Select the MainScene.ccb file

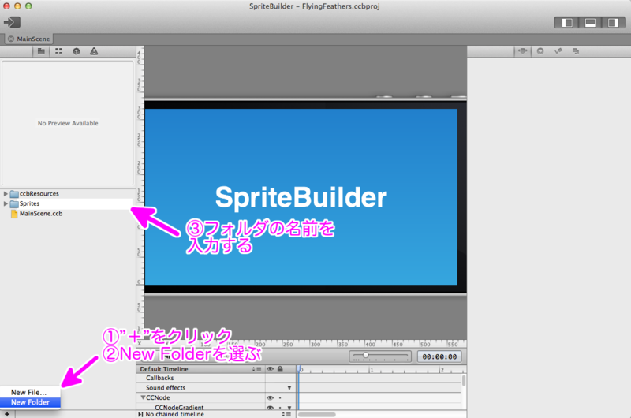(x=41, y=214)
